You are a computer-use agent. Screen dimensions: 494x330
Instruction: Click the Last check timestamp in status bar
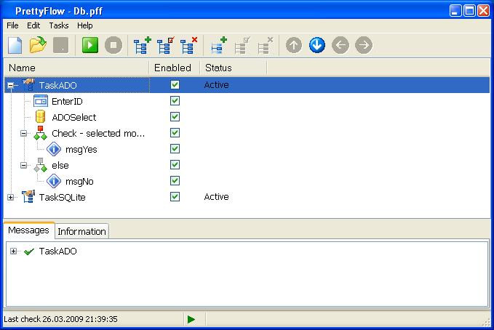[x=60, y=319]
